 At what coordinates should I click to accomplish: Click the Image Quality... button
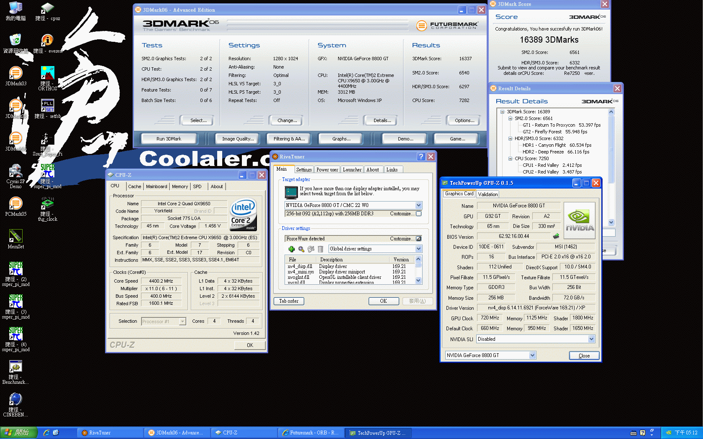click(x=238, y=139)
